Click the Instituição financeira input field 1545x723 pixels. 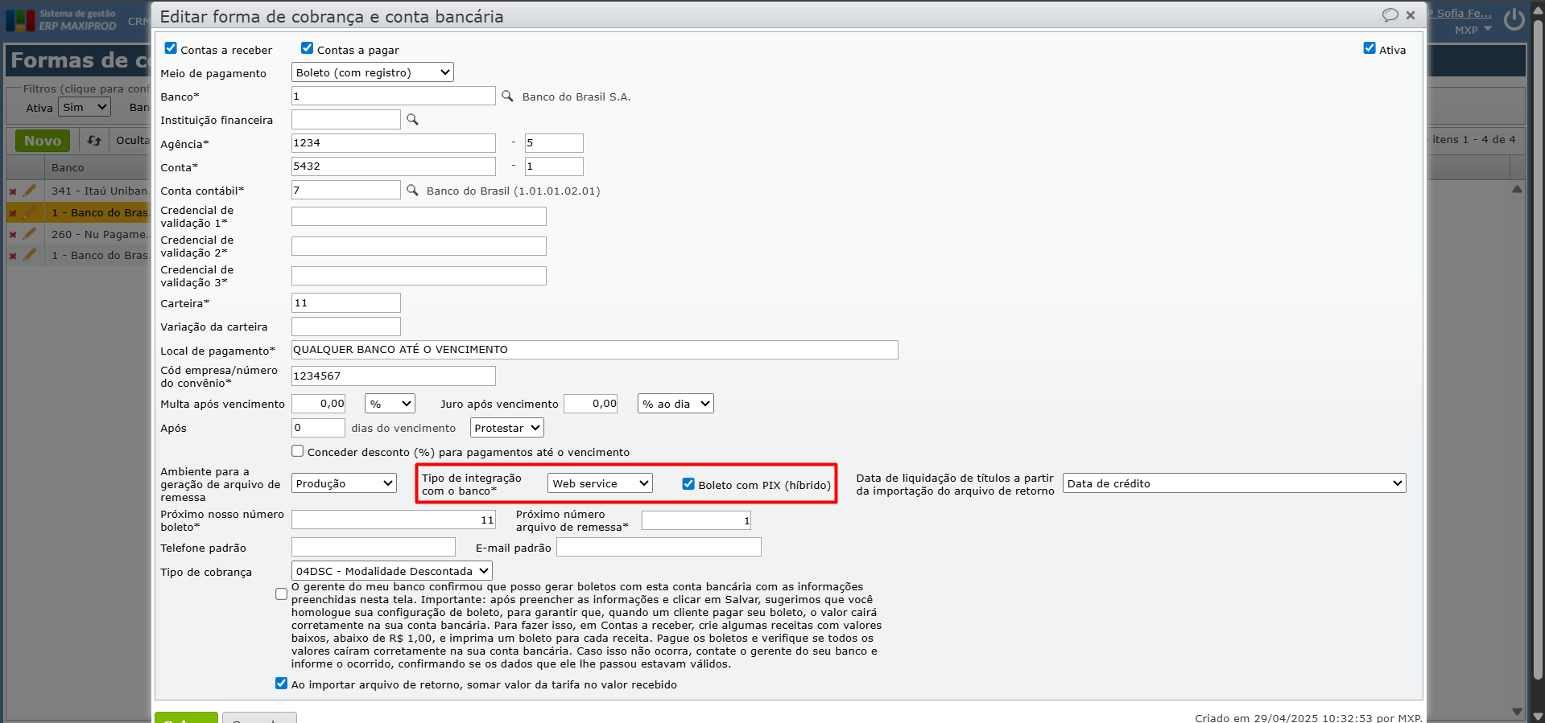pyautogui.click(x=346, y=119)
